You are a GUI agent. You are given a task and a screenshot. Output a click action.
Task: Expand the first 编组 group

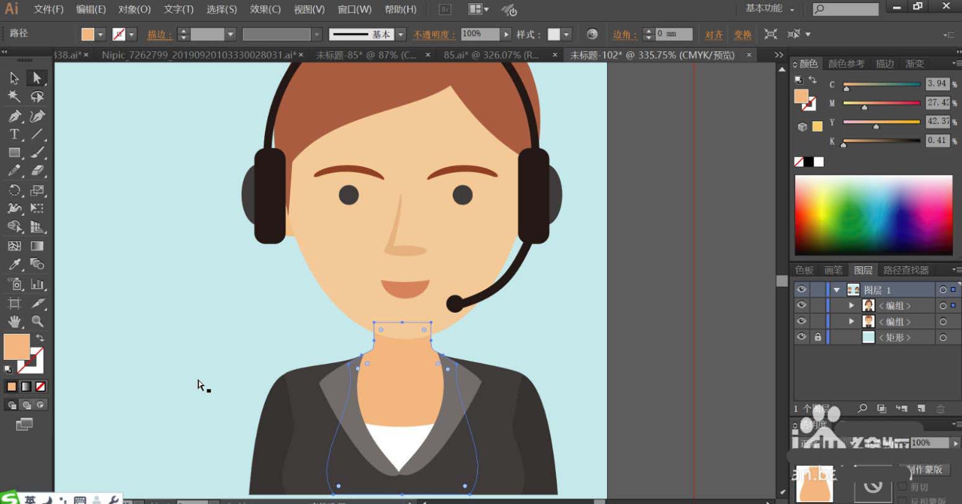[x=851, y=306]
